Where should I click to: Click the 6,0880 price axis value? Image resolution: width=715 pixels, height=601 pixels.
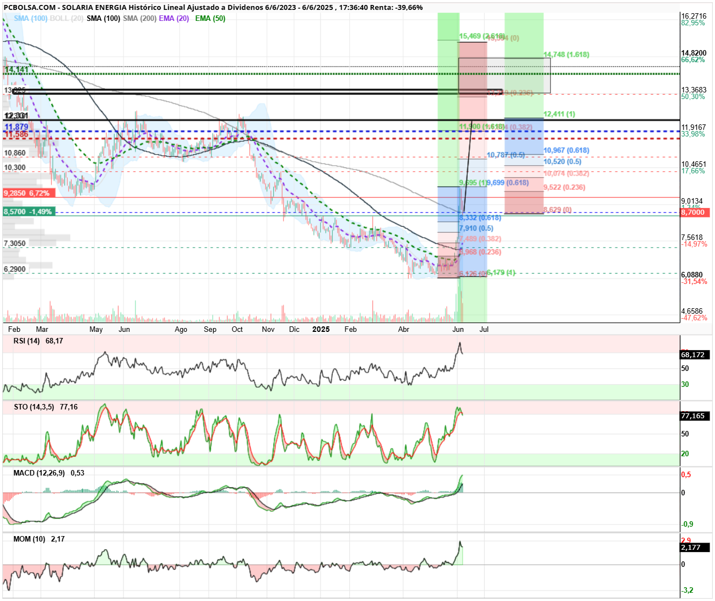click(692, 275)
